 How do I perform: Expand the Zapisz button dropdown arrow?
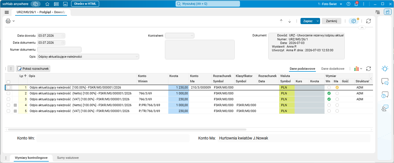click(x=318, y=21)
